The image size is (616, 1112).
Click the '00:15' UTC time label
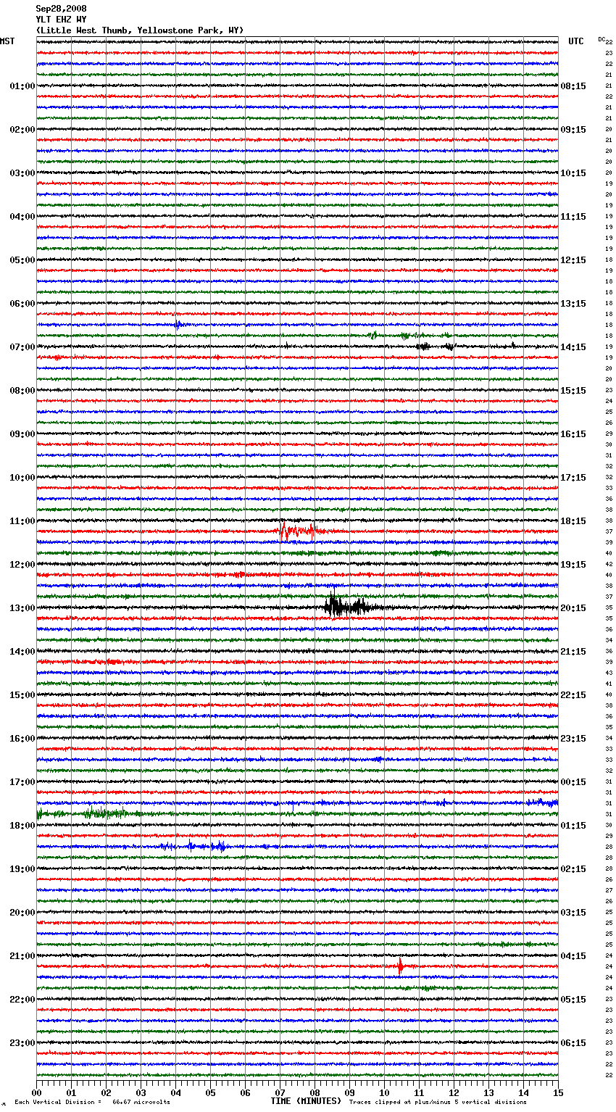pyautogui.click(x=573, y=782)
